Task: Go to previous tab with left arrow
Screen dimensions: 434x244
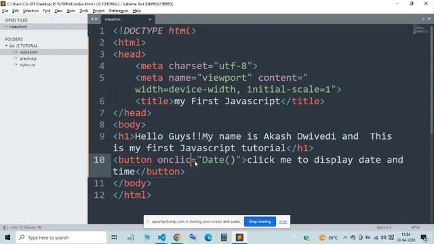Action: (92, 19)
